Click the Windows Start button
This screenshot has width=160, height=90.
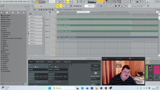coord(49,88)
